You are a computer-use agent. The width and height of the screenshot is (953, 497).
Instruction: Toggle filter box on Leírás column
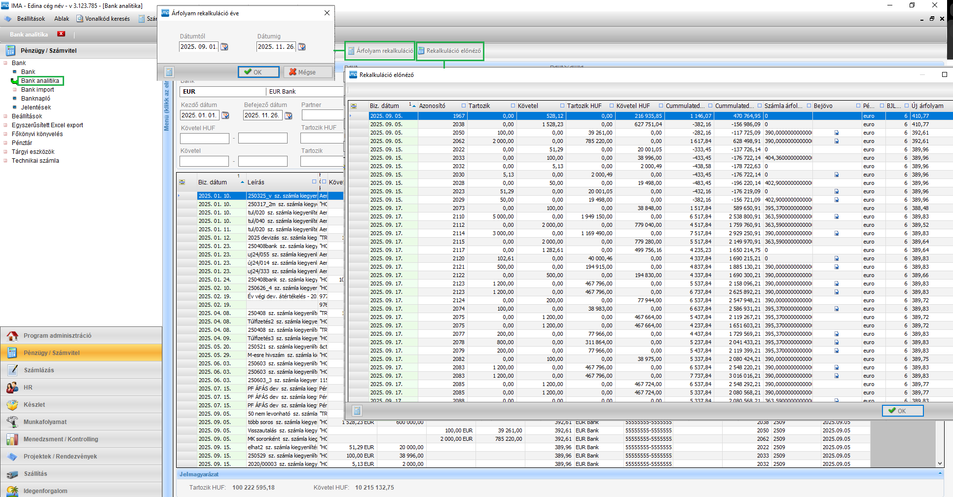314,182
